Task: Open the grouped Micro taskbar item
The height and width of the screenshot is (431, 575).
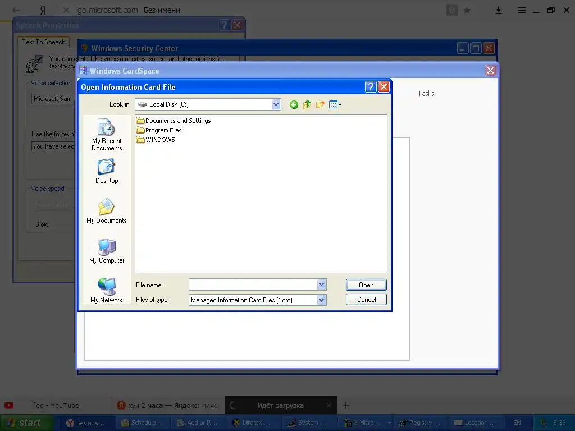Action: click(x=364, y=423)
